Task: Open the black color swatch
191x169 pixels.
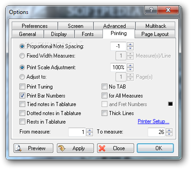Action: (x=170, y=104)
